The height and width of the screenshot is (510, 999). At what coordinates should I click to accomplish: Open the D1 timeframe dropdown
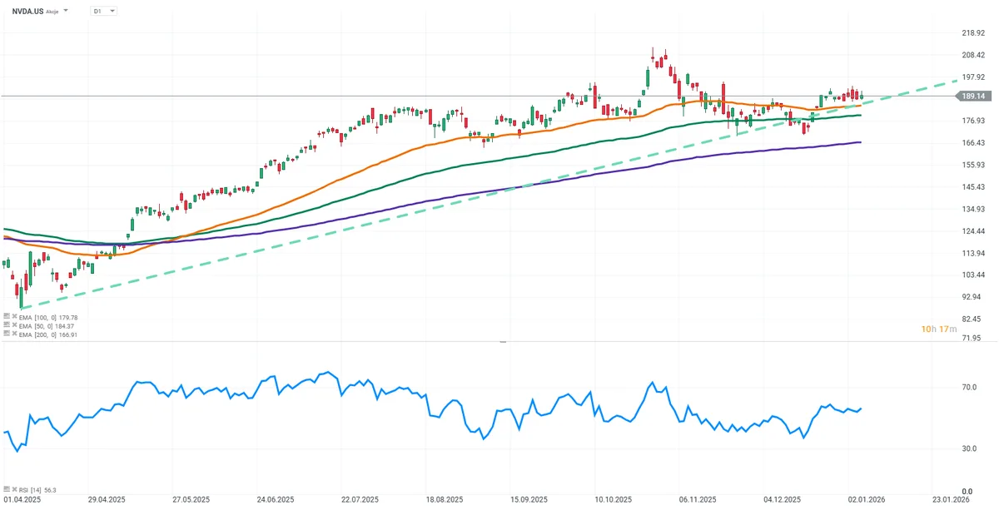pos(103,12)
